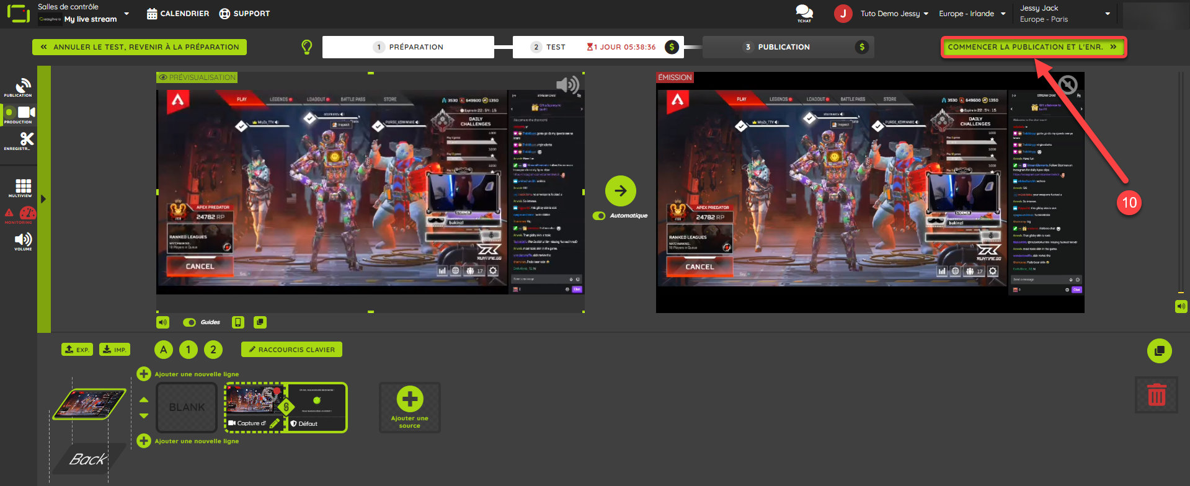Image resolution: width=1190 pixels, height=486 pixels.
Task: Push preview to emission with arrow
Action: (x=621, y=191)
